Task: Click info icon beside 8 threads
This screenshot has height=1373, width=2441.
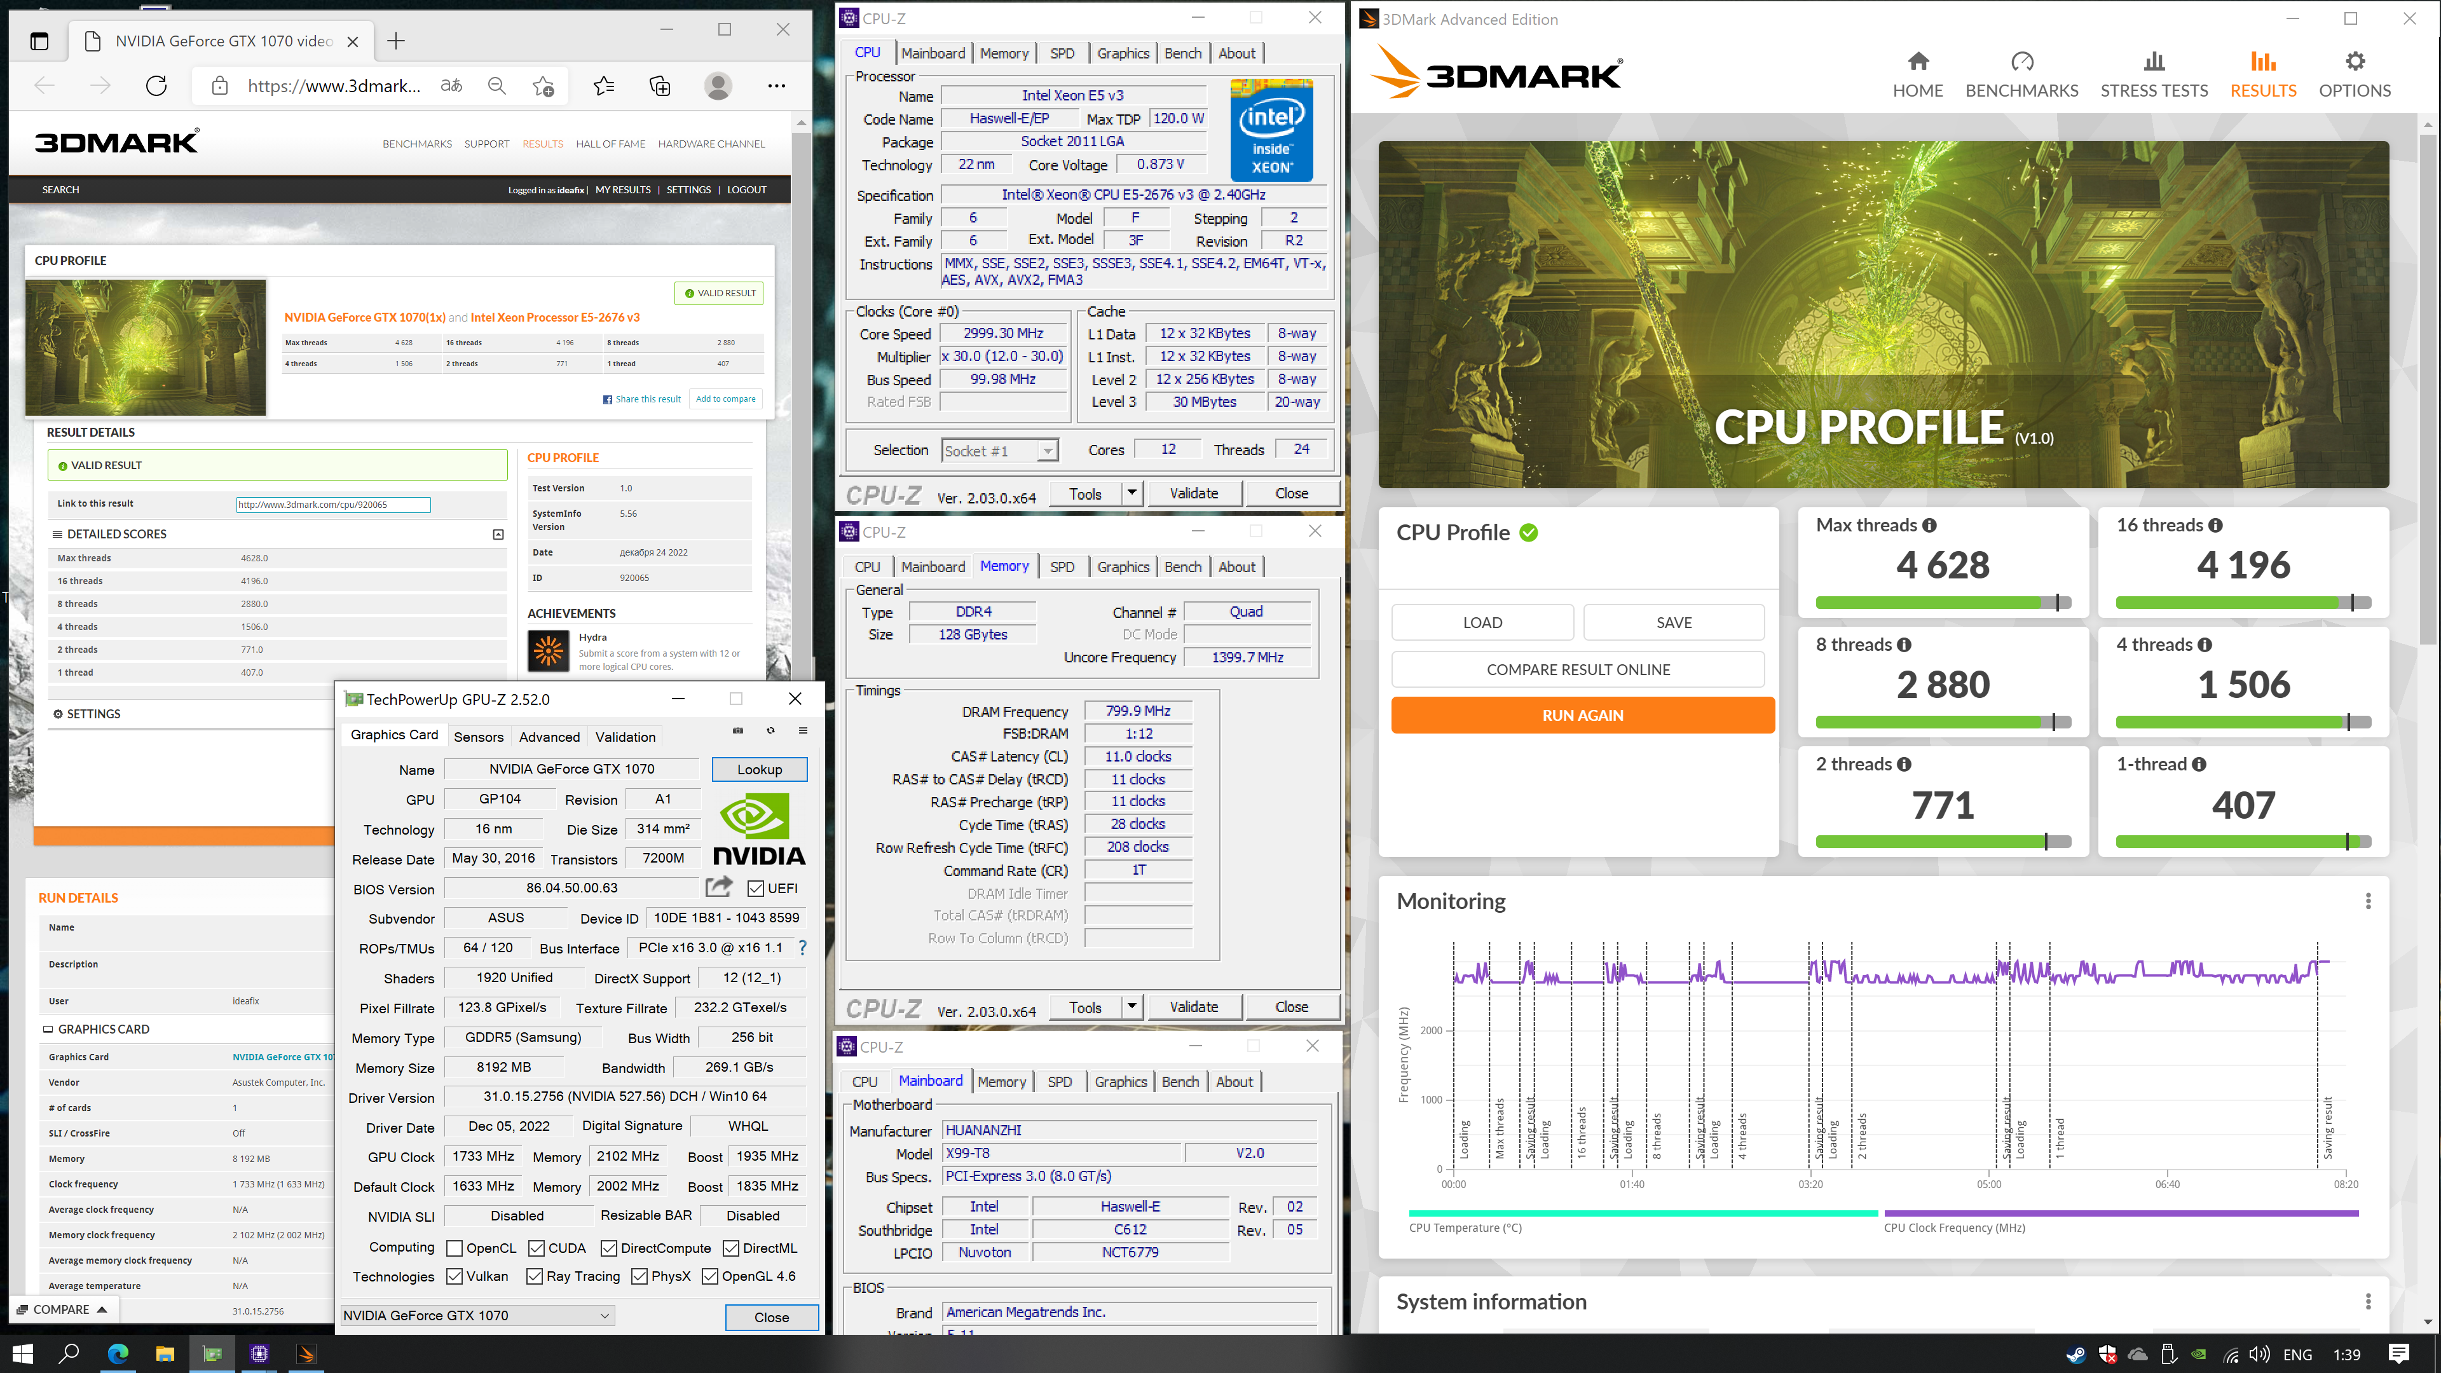Action: [1904, 645]
